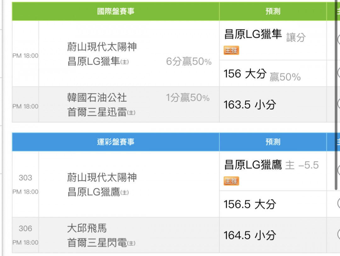Image resolution: width=340 pixels, height=256 pixels.
Task: Select the radio button for 164.5 小分
Action: tap(339, 235)
